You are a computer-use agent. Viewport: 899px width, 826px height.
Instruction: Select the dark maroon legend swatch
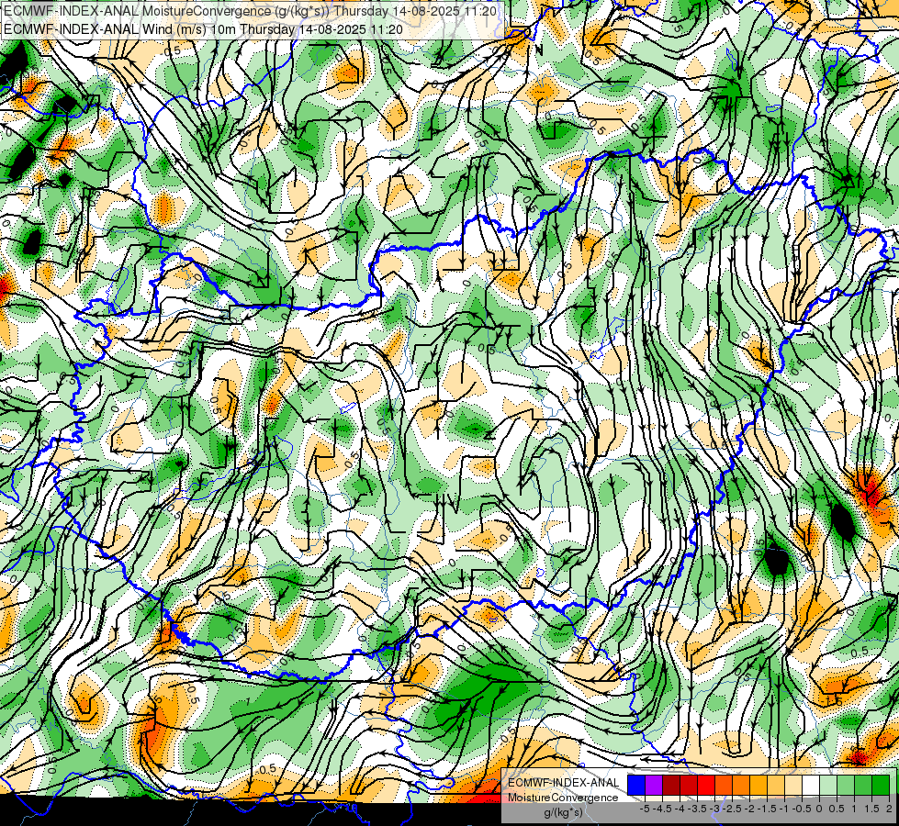point(671,785)
